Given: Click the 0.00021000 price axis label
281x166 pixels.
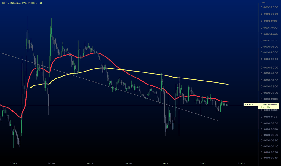Looking at the screenshot, I should (x=269, y=21).
